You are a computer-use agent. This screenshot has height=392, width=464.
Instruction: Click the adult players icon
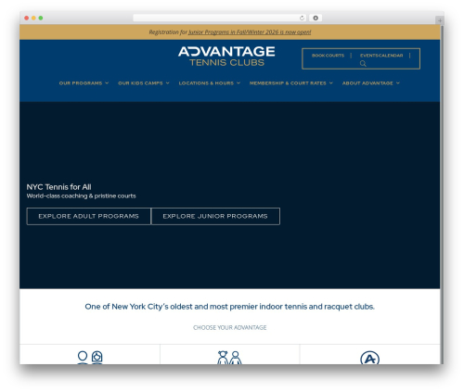coord(90,358)
